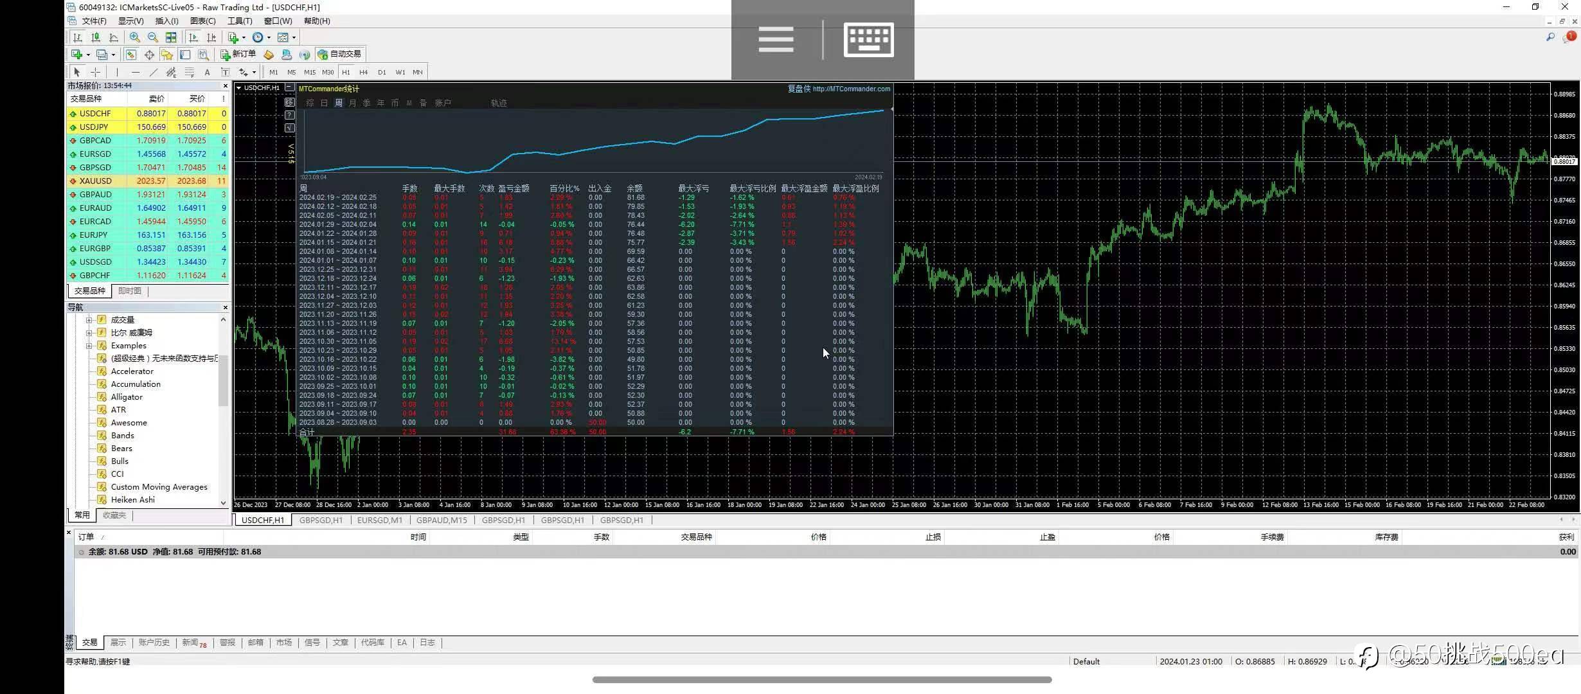
Task: Click the Zoom In magnifier icon
Action: (134, 37)
